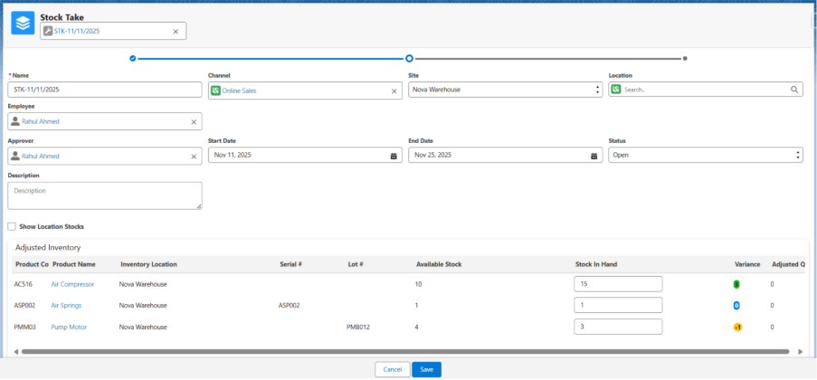Screen dimensions: 817x380
Task: Remove the Online Sales channel selection
Action: pyautogui.click(x=394, y=91)
